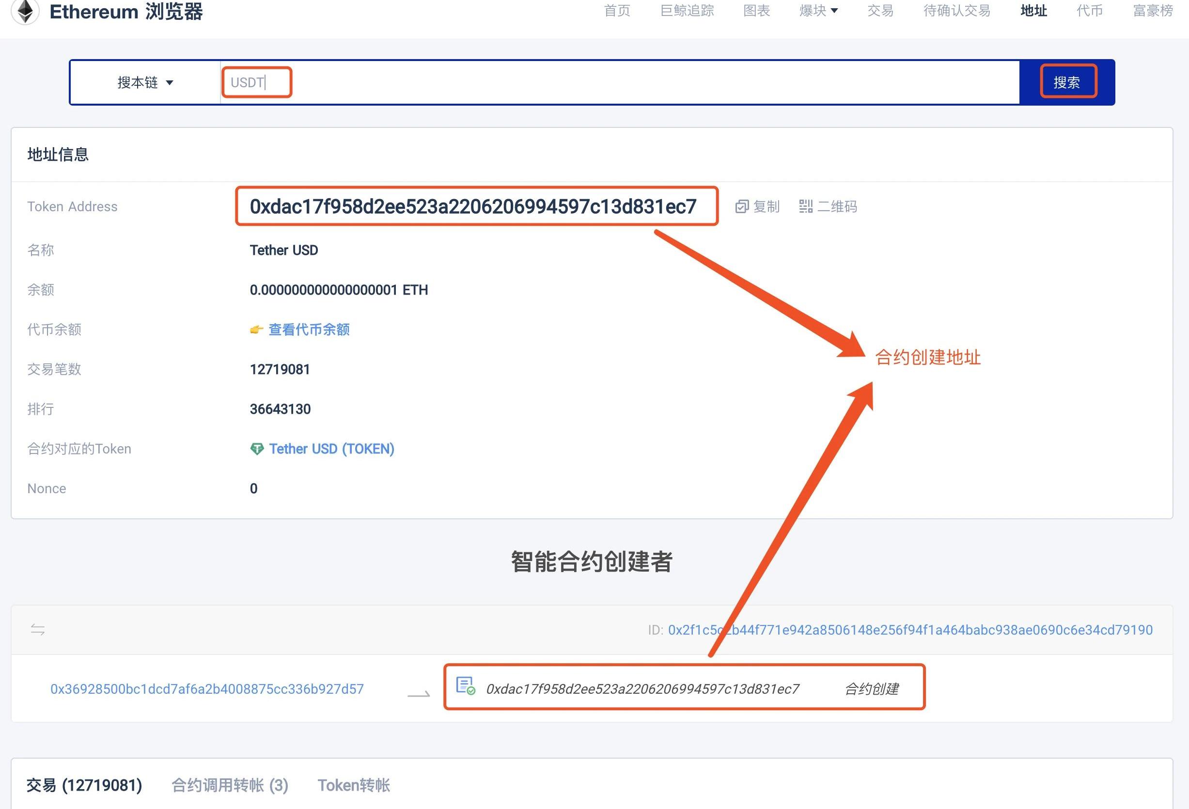Select the 地址 nav item
This screenshot has height=809, width=1189.
[x=1033, y=11]
